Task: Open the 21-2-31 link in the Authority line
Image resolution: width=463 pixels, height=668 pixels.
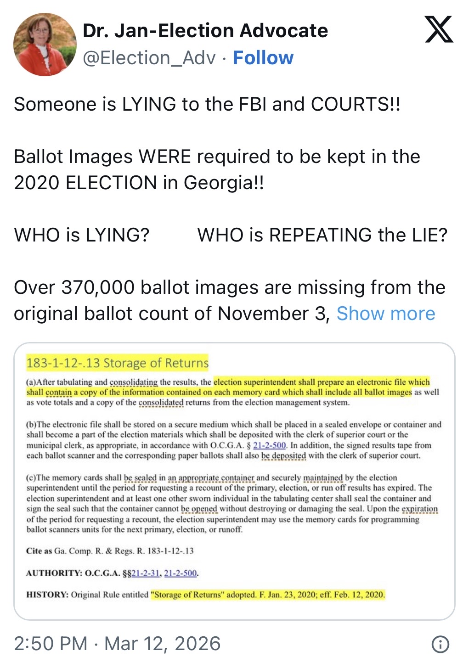Action: click(x=145, y=573)
